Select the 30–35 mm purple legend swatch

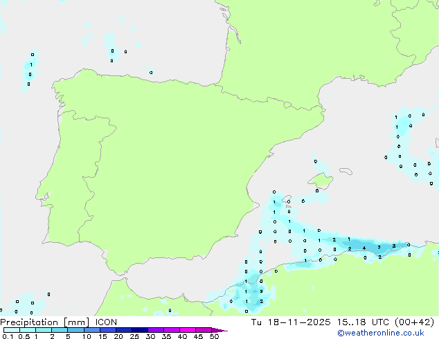pyautogui.click(x=156, y=330)
